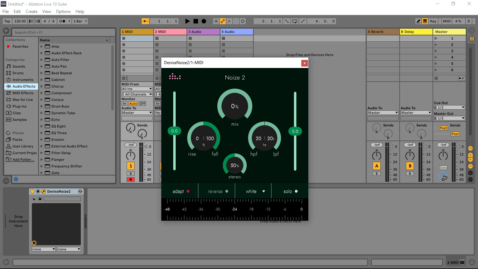Open the Drums category in browser
The width and height of the screenshot is (478, 269).
pyautogui.click(x=18, y=73)
